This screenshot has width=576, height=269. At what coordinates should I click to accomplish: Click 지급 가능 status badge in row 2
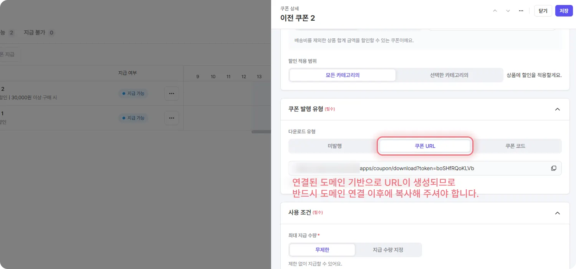point(133,93)
